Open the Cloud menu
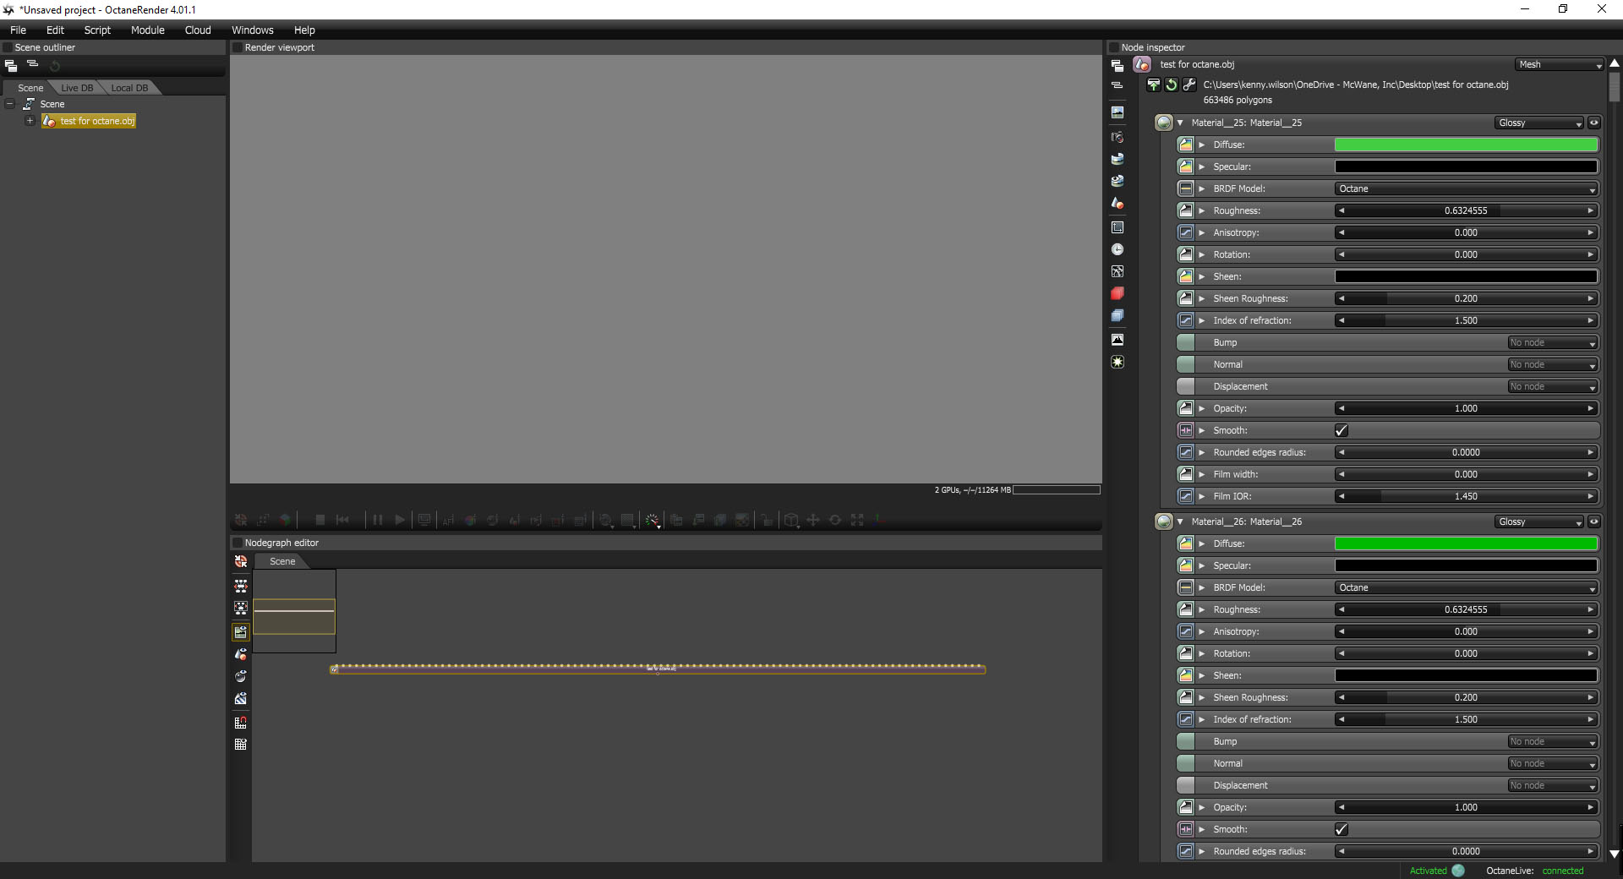 click(x=198, y=30)
